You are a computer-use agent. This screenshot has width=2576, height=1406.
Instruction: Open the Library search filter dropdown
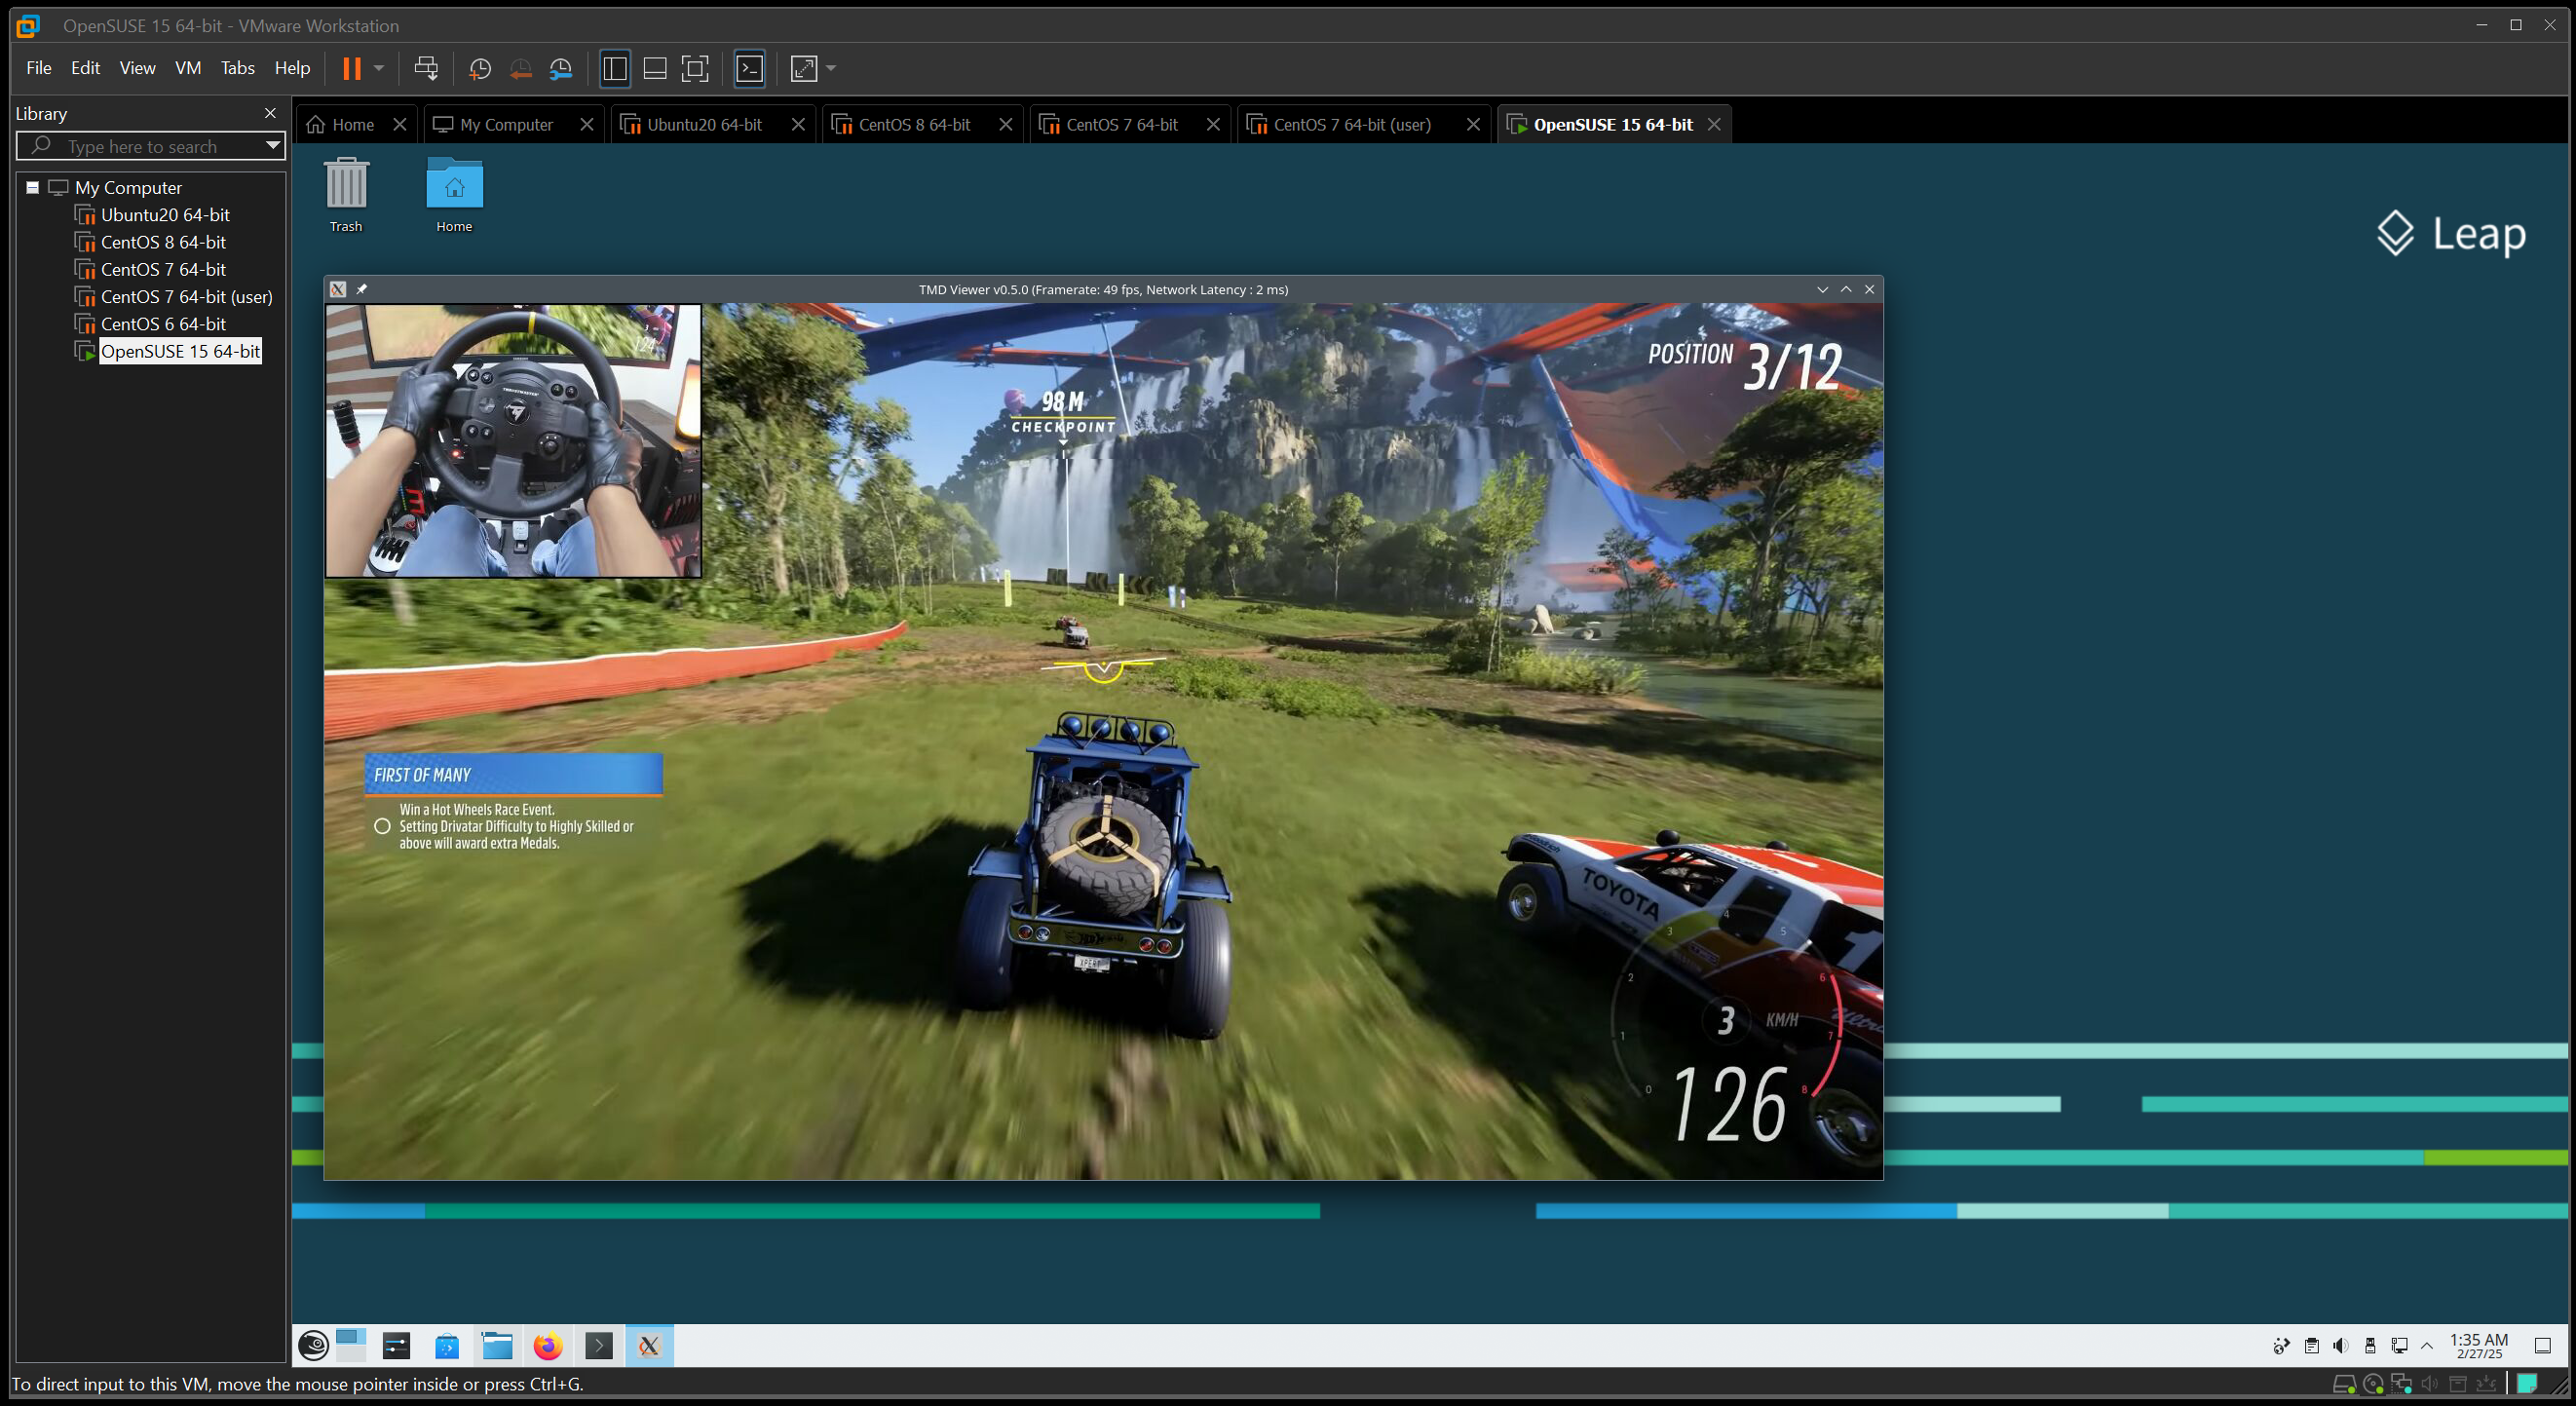272,146
